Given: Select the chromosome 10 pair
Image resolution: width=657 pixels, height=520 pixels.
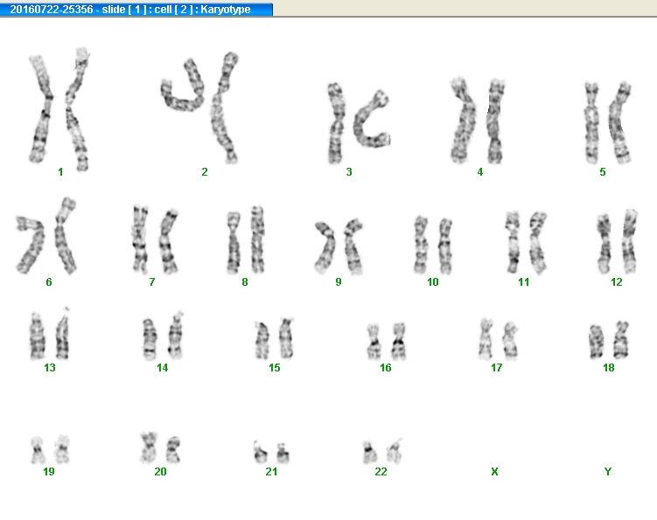Looking at the screenshot, I should 433,246.
